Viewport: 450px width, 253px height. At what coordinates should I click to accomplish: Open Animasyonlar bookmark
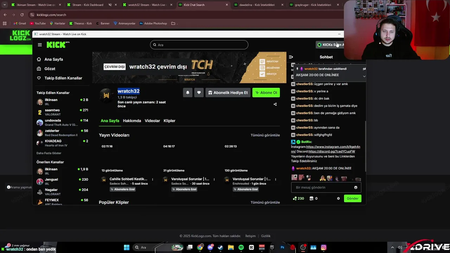124,23
